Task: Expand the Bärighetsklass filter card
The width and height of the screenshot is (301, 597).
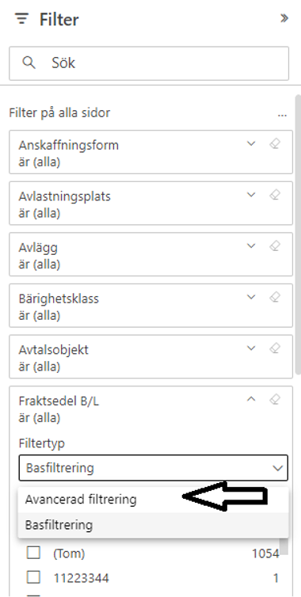Action: point(251,297)
